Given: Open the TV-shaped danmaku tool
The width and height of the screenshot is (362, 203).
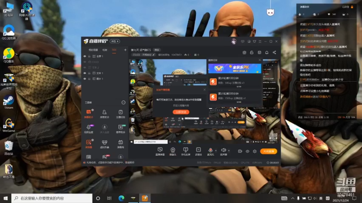Looking at the screenshot, I should pyautogui.click(x=120, y=144).
